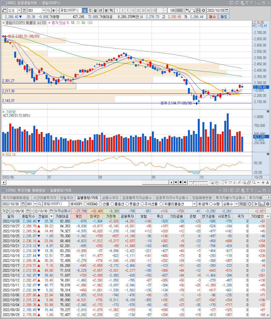Open the 전일비 column dropdown arrow
Viewport: 271px width, 319px height.
click(x=51, y=216)
